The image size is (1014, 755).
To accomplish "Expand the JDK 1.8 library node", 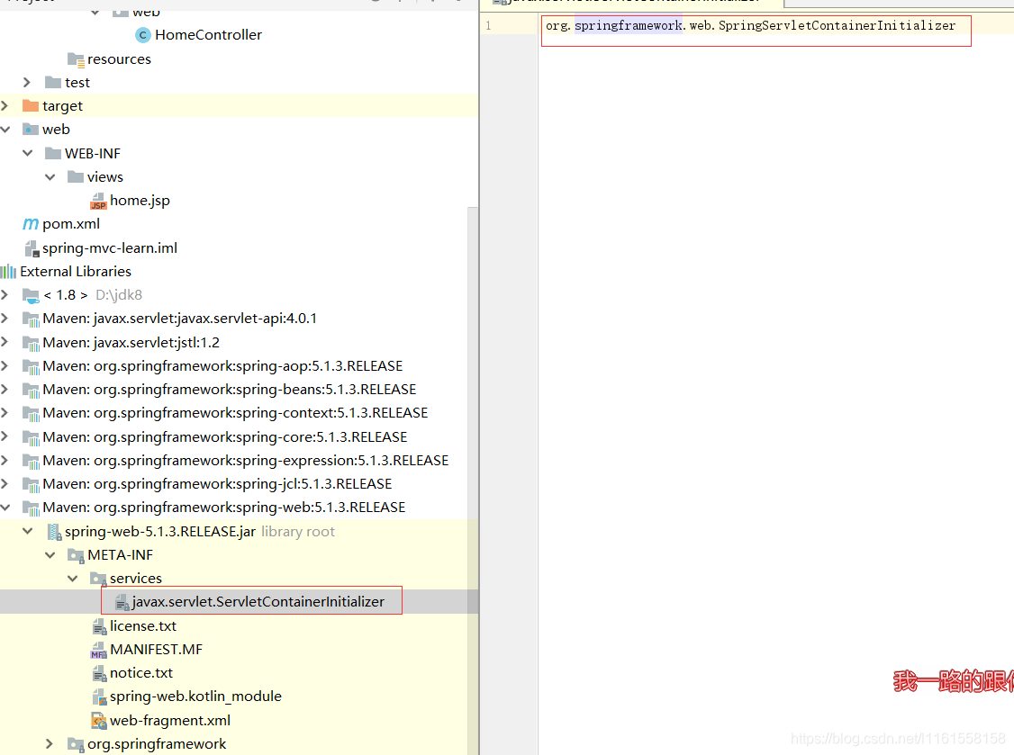I will pyautogui.click(x=5, y=295).
